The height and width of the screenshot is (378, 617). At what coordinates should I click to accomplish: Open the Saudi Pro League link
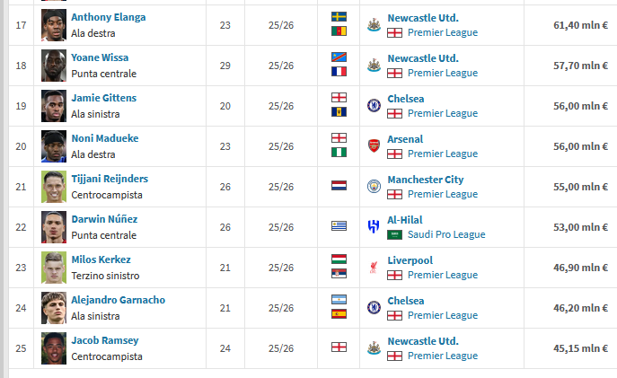click(x=446, y=234)
